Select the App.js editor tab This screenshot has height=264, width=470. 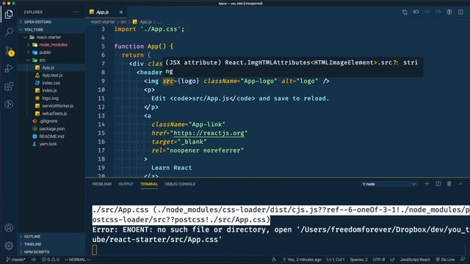103,12
